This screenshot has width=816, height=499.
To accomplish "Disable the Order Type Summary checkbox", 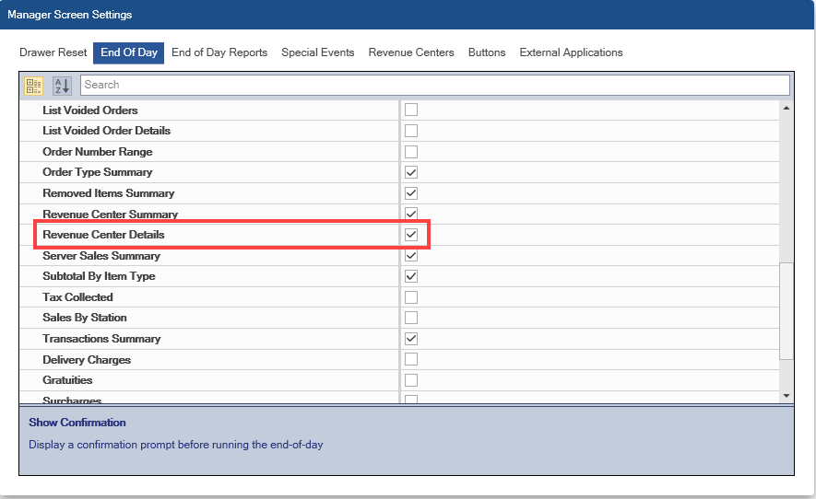I will tap(411, 172).
